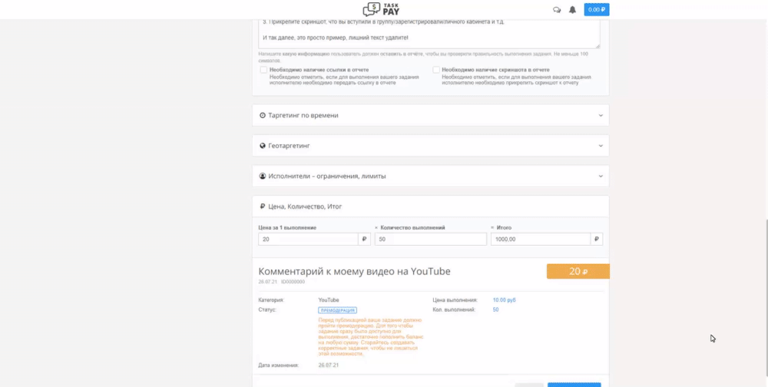Screen dimensions: 768x387
Task: Expand the 'Таргетинг по времени' section
Action: 431,115
